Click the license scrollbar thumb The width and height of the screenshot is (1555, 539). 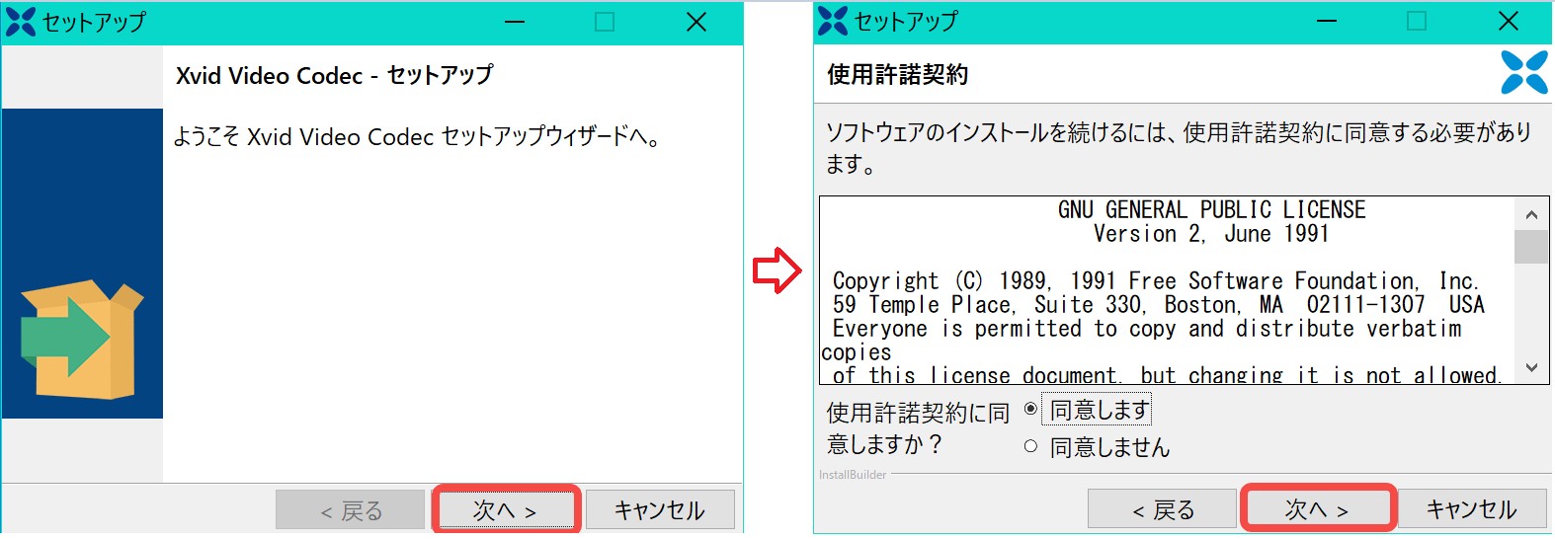click(x=1531, y=247)
